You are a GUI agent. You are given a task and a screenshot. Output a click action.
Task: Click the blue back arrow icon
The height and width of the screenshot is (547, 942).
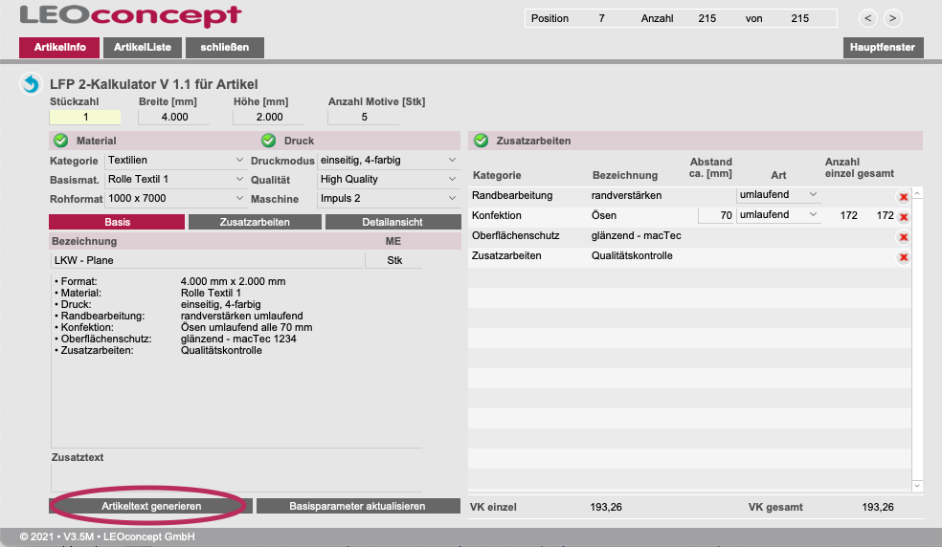tap(31, 85)
